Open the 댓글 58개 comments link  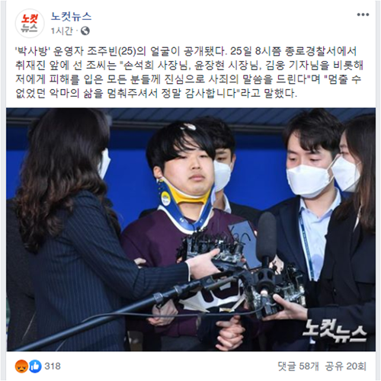coord(298,367)
